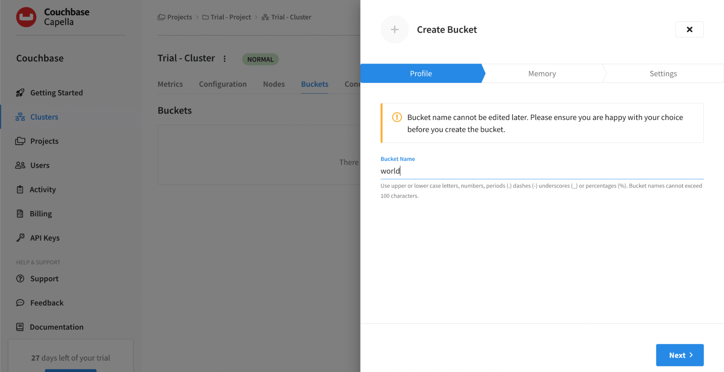Open the Settings step

[663, 73]
